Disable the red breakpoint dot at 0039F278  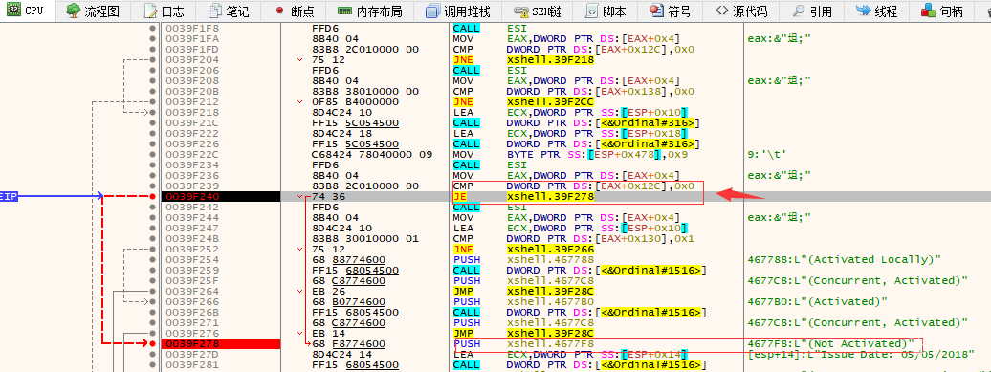pos(152,343)
